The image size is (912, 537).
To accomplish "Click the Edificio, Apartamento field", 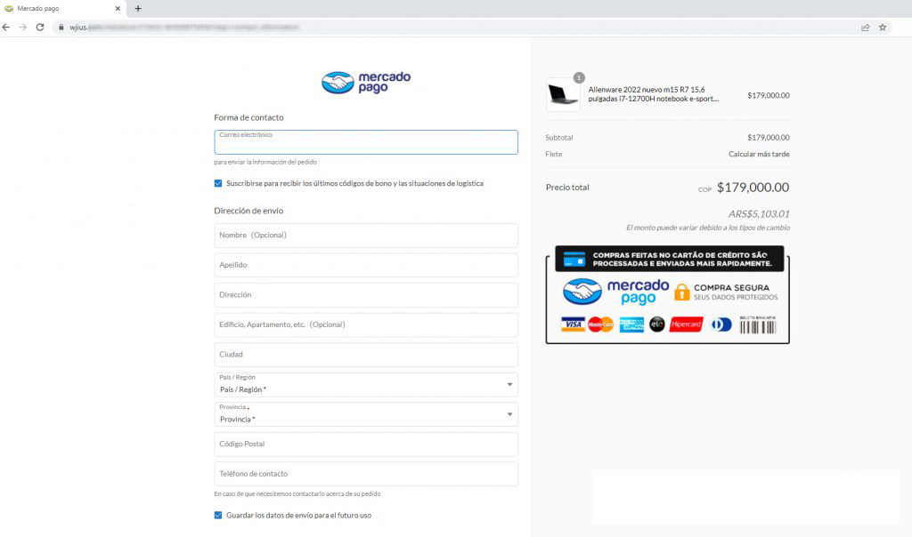I will pos(366,325).
